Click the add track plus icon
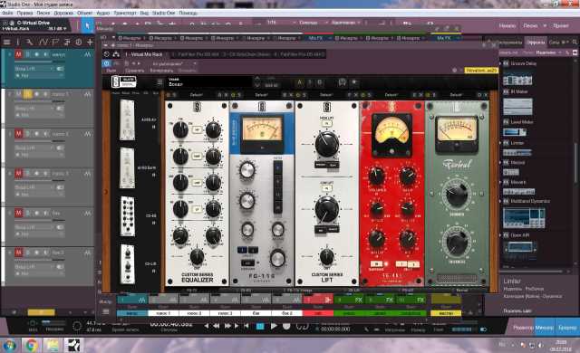 pos(90,43)
